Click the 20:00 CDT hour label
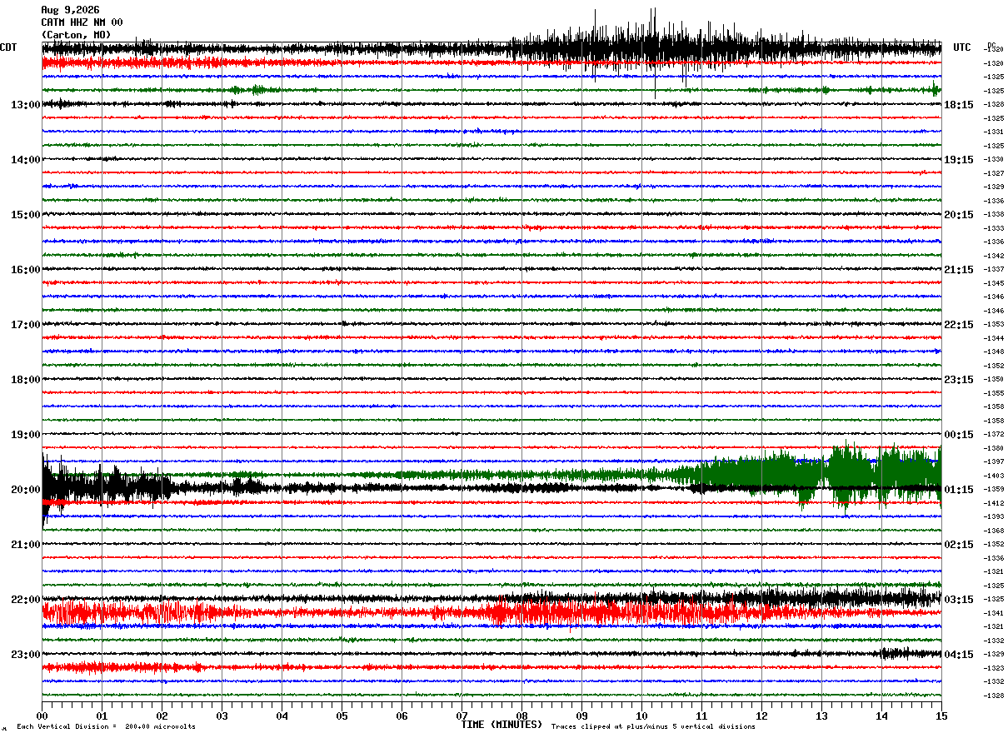 [x=25, y=490]
